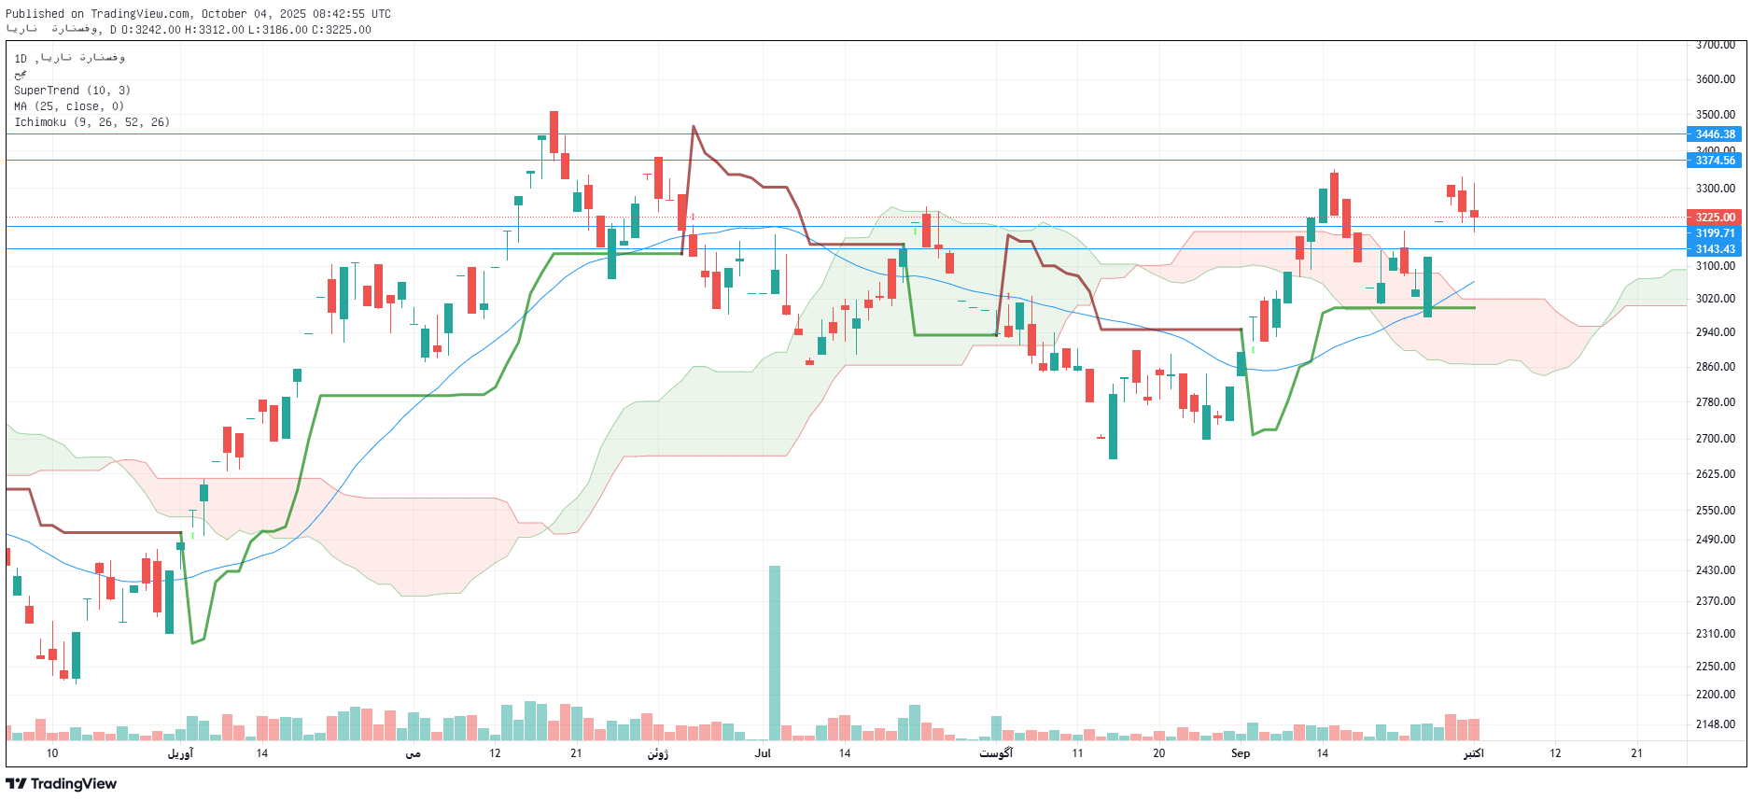Click the ژوئن date label on axis

point(658,753)
